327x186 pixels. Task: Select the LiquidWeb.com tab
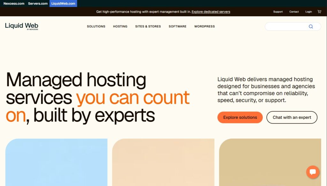pyautogui.click(x=63, y=3)
